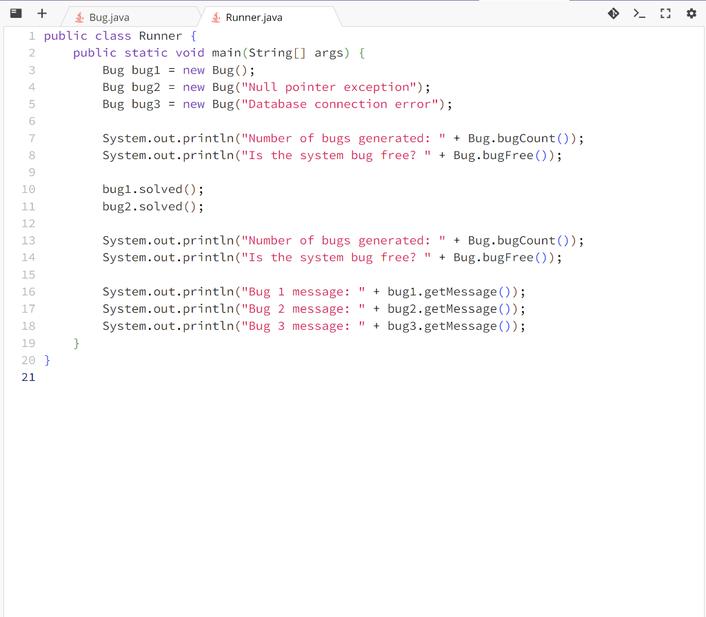Screen dimensions: 706x617
Task: Click line number 21 at the bottom
Action: click(28, 377)
